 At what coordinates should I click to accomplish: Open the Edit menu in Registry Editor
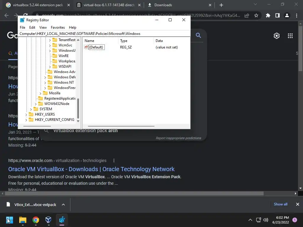point(32,27)
